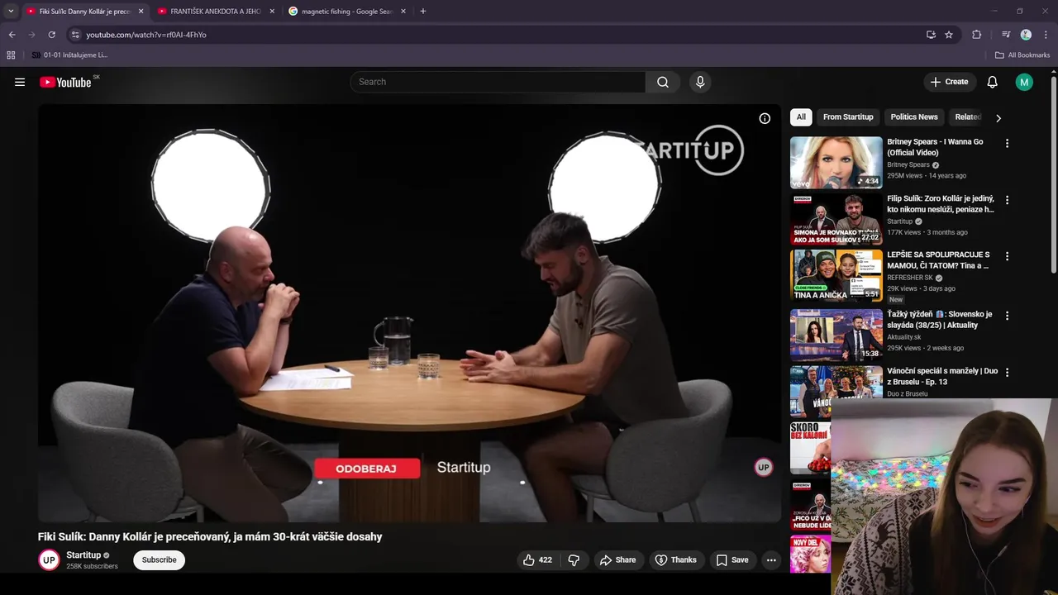Screen dimensions: 1058x595
Task: Close the Fiki Sulík tab
Action: [x=141, y=12]
